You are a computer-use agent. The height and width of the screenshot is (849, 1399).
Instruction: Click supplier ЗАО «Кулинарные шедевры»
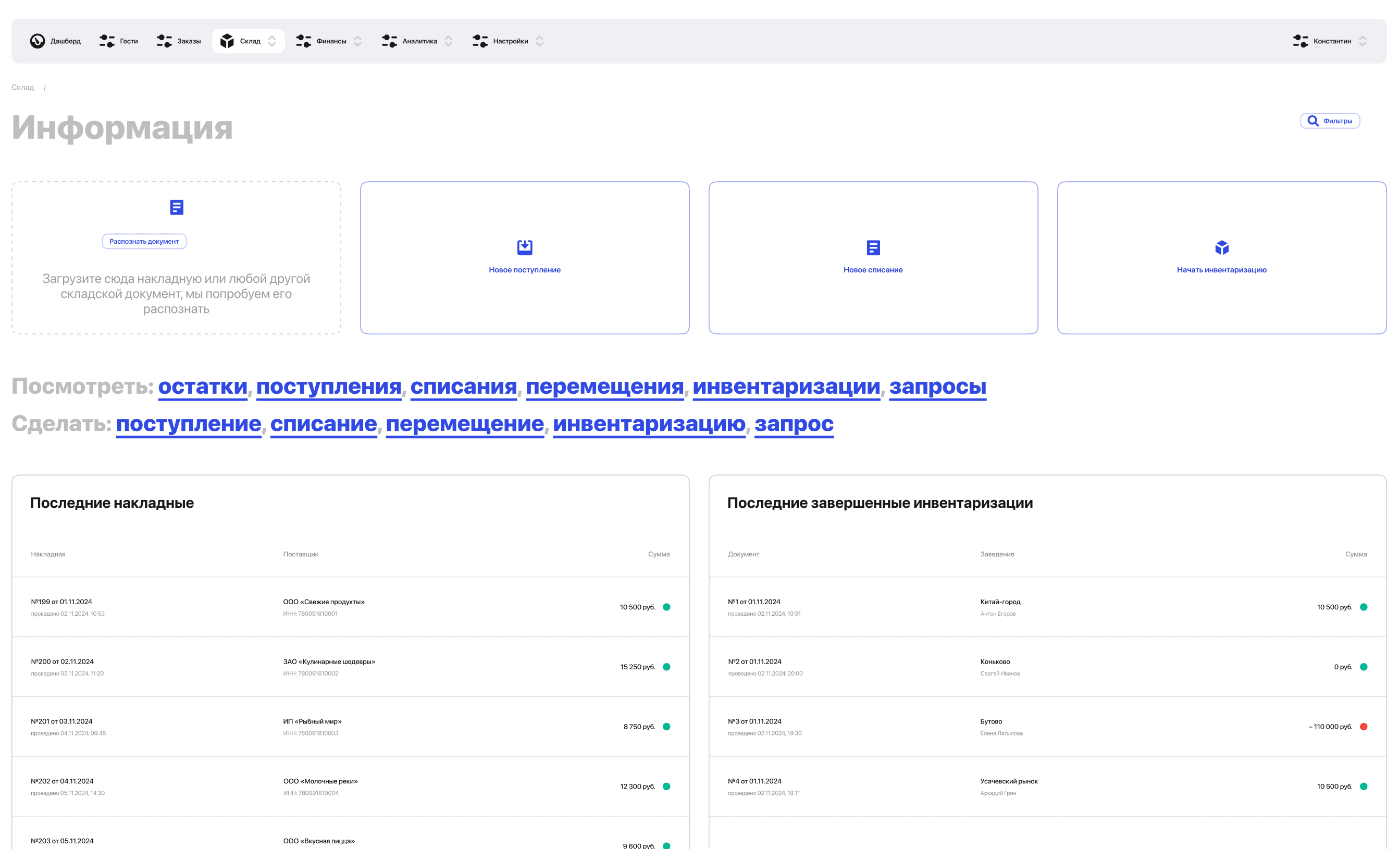pos(329,661)
